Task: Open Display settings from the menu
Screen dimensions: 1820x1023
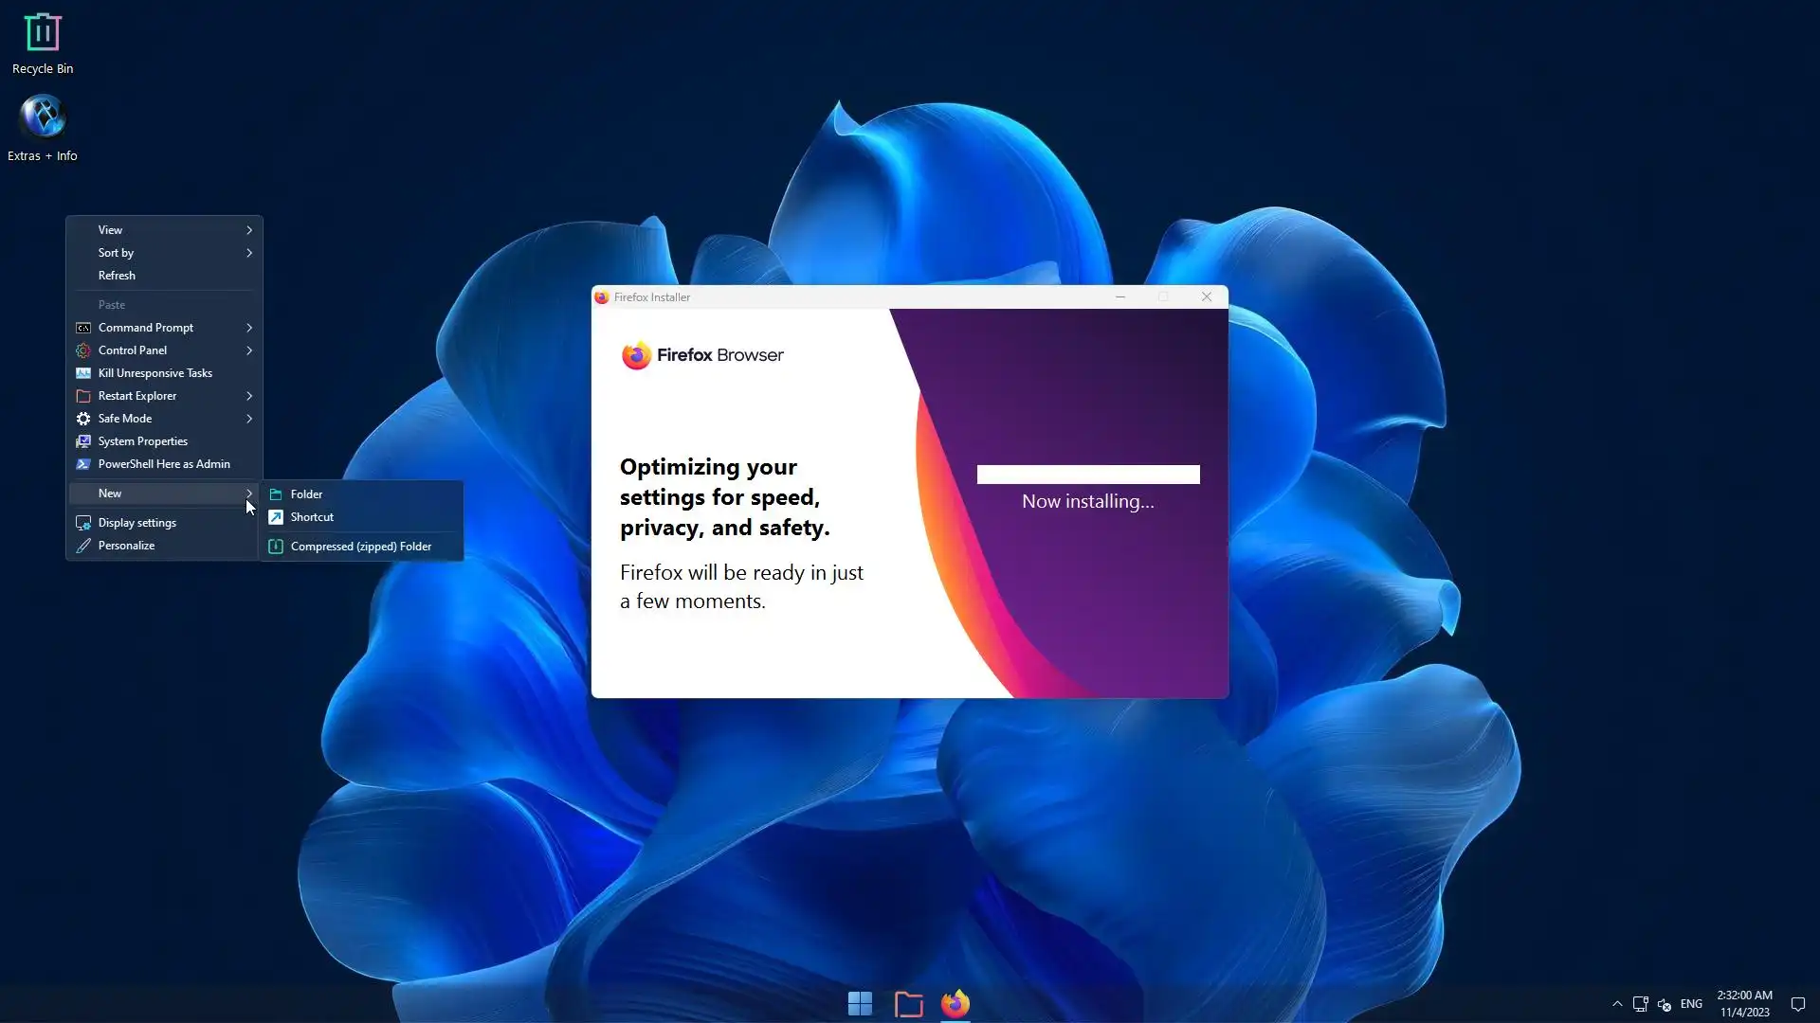Action: [136, 523]
